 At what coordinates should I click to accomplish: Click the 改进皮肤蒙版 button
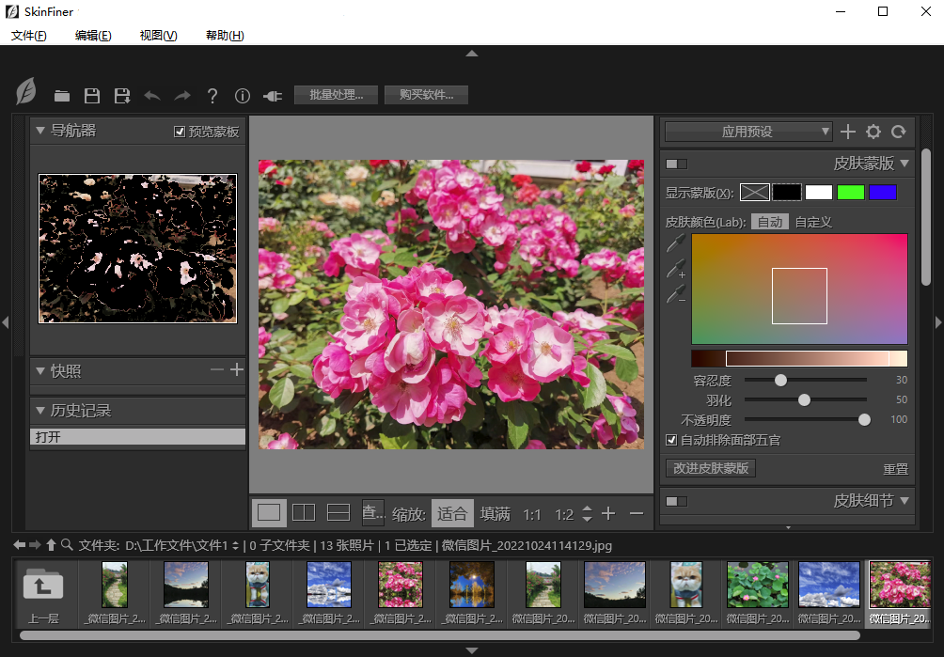point(711,468)
